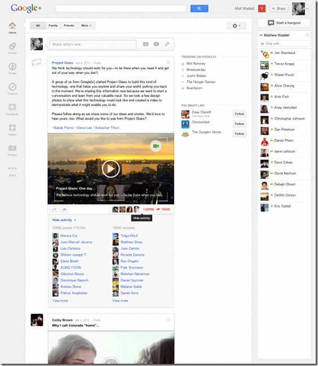Select the Family stream tab
The image size is (318, 366).
coord(53,25)
